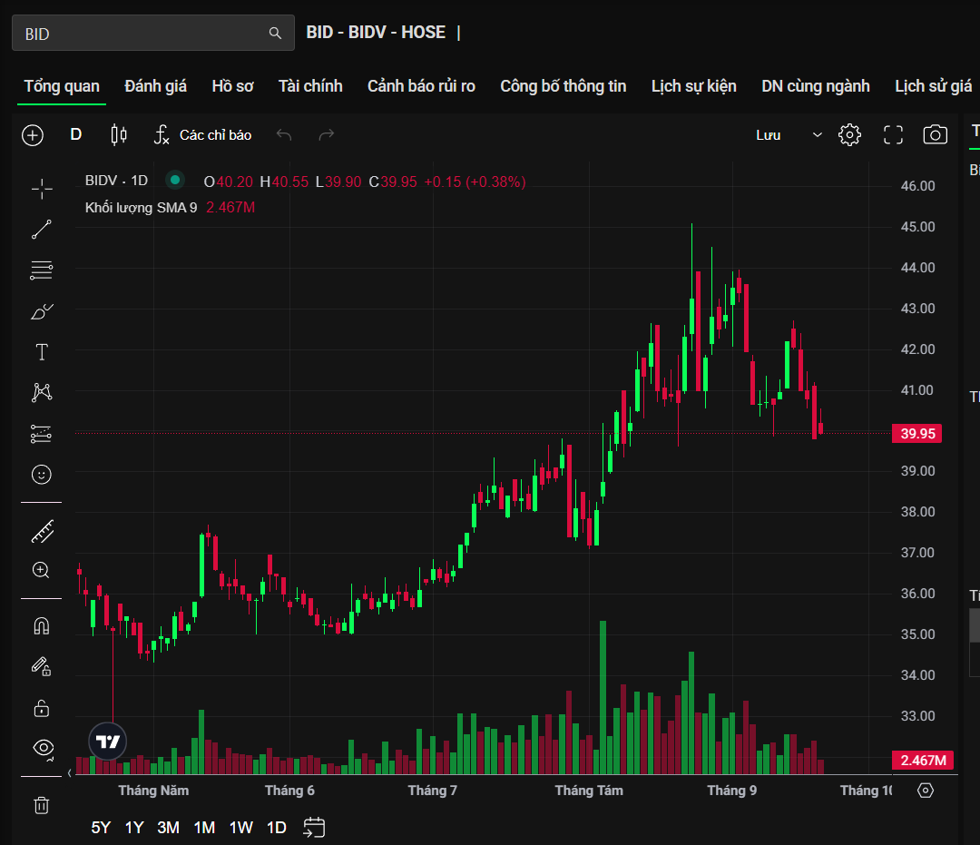Select the trend line drawing tool
Viewport: 980px width, 845px height.
pos(42,230)
